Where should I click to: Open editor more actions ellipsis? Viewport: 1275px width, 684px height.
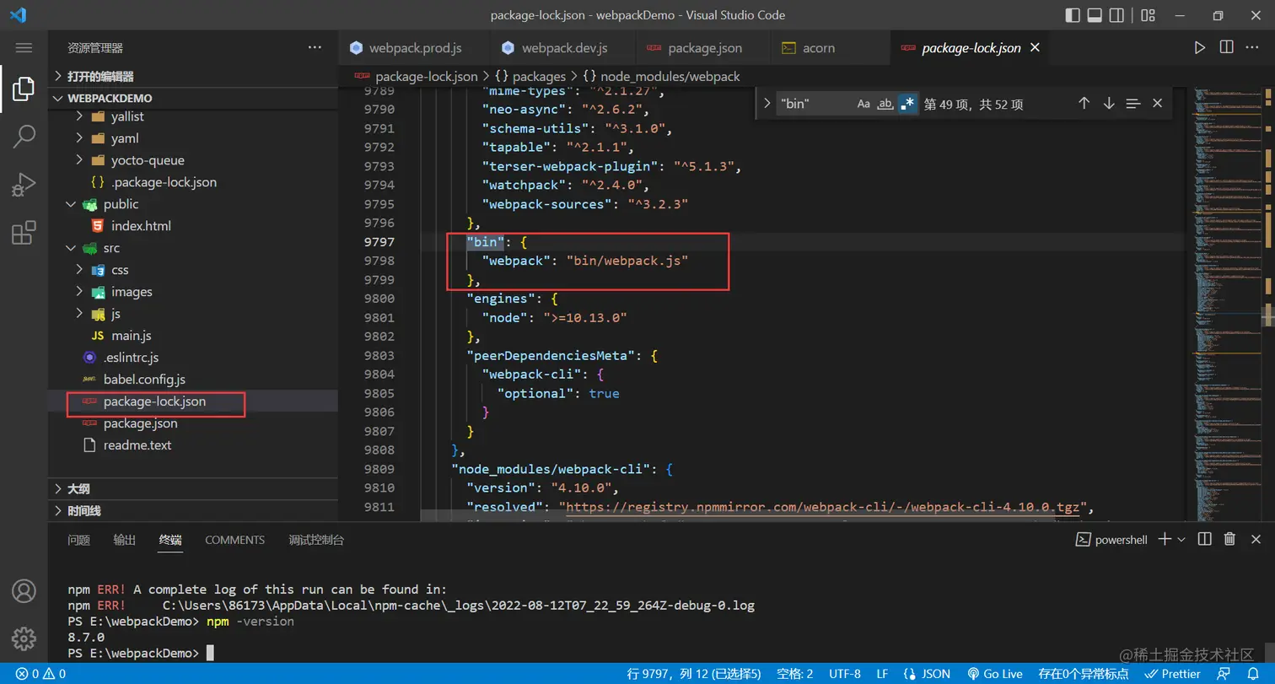(1253, 48)
